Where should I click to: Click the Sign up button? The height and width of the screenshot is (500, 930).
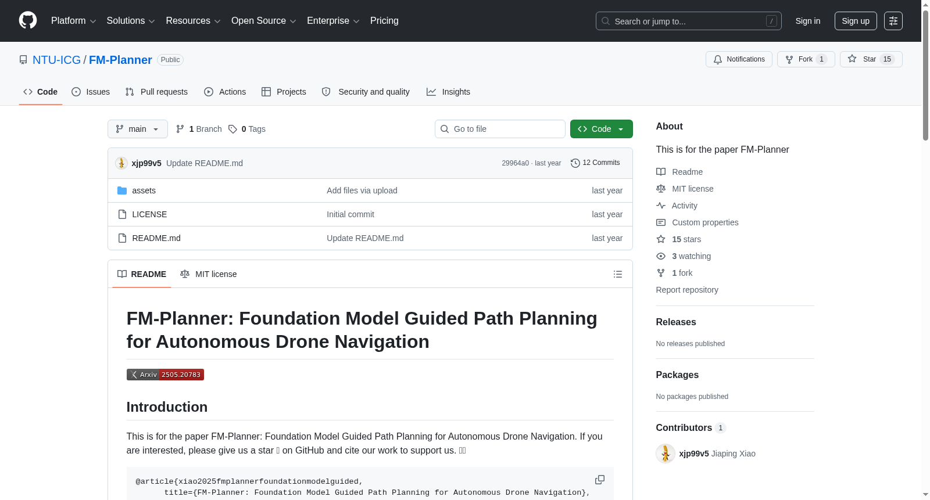click(856, 21)
